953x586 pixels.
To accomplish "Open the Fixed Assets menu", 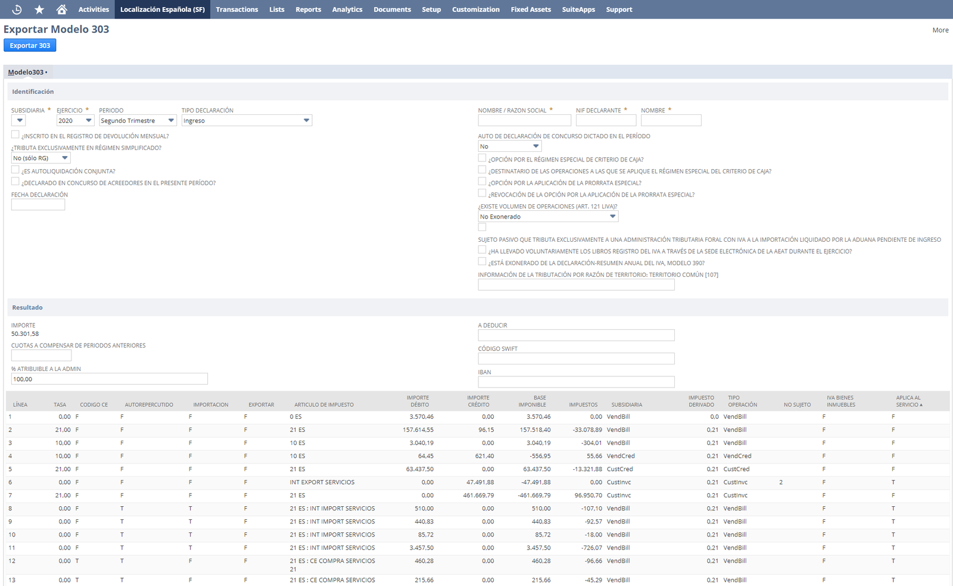I will 531,10.
